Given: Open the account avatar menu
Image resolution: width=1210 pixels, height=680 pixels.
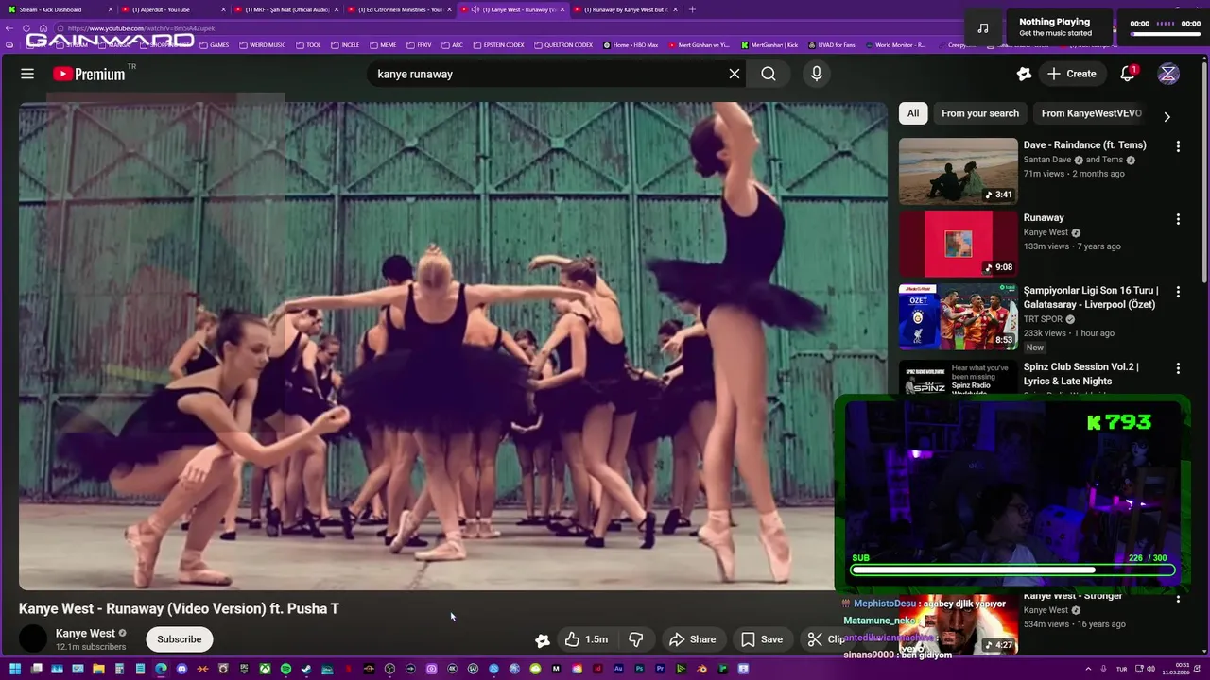Looking at the screenshot, I should (1168, 74).
